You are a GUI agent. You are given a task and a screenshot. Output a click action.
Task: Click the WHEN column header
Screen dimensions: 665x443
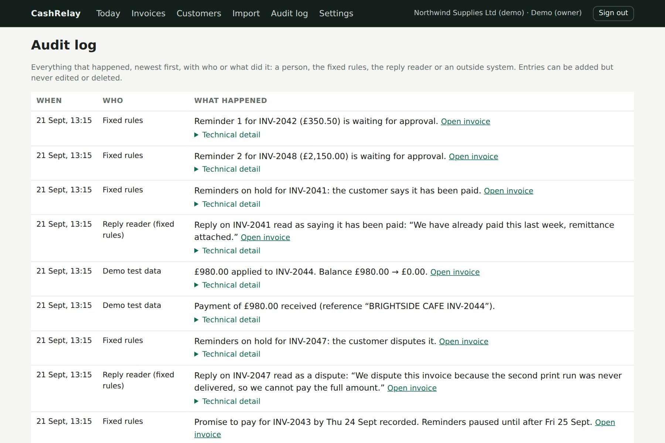click(x=49, y=100)
